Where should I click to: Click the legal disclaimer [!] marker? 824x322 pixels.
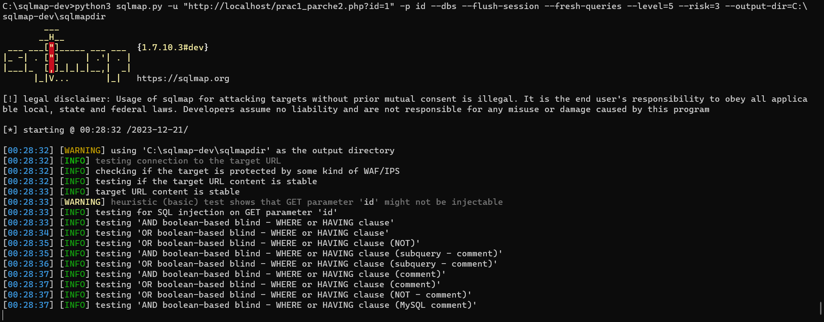pos(10,99)
